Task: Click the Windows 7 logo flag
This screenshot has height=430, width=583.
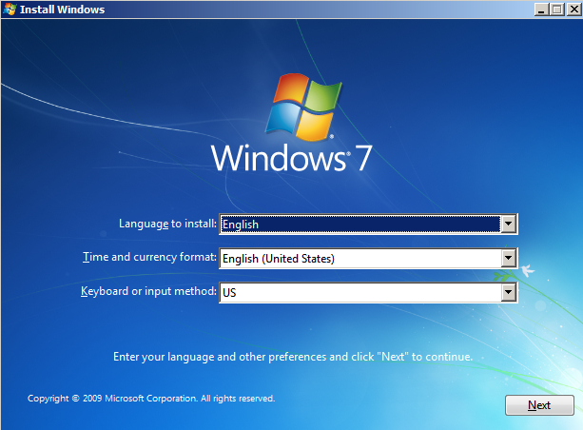Action: [303, 107]
